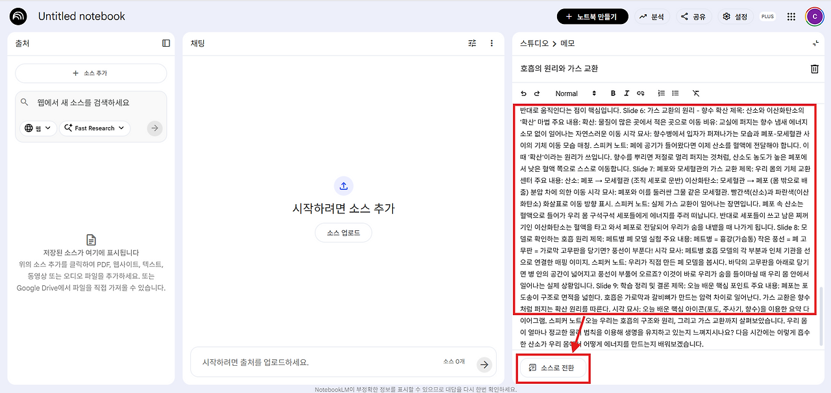Open the 분석 analytics button
The height and width of the screenshot is (393, 831).
pos(652,17)
